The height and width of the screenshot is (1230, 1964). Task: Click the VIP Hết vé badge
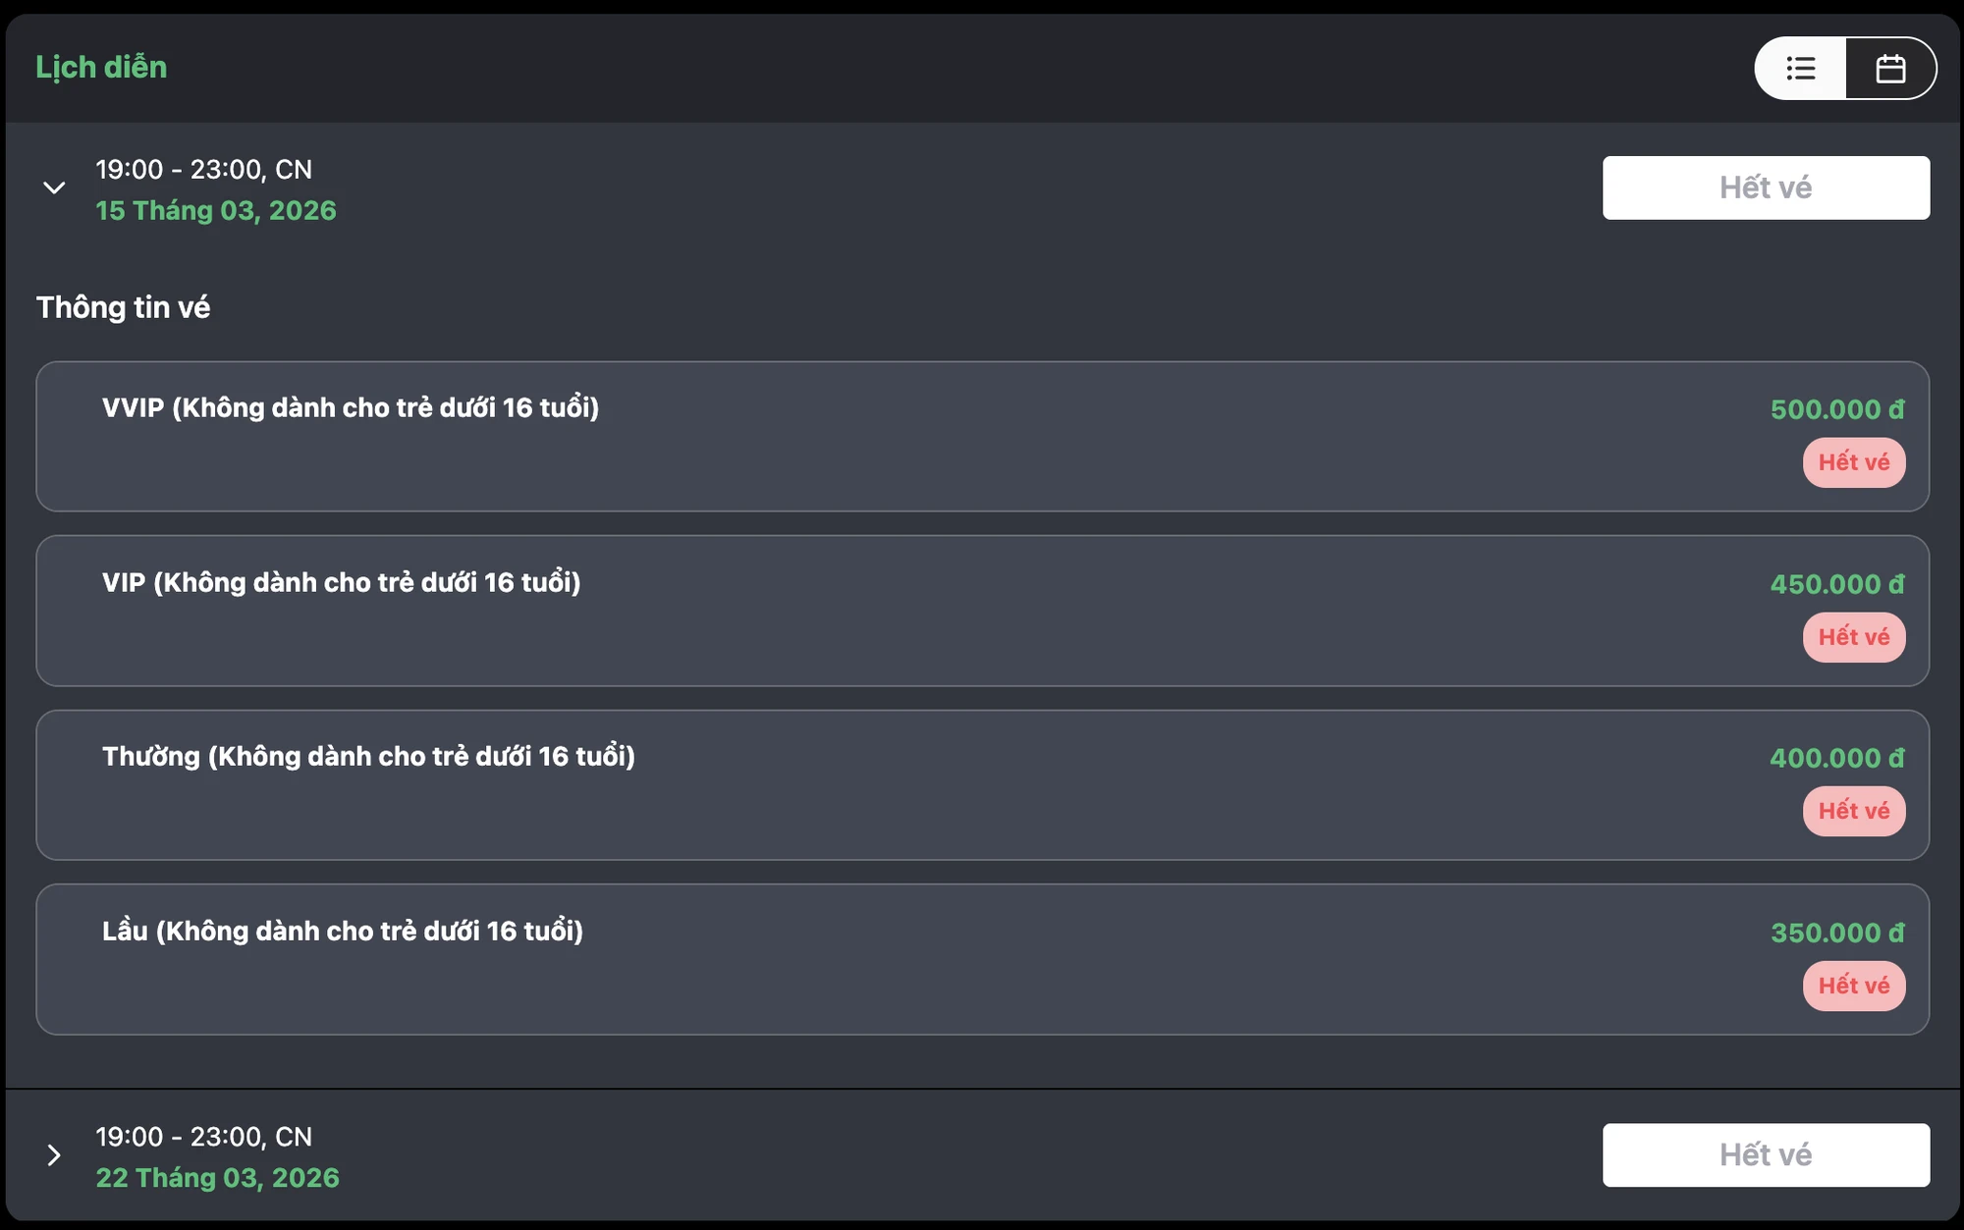pyautogui.click(x=1853, y=637)
